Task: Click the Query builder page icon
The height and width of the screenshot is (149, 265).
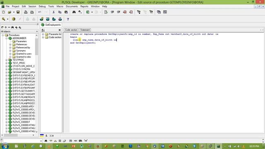Action: pos(106,12)
